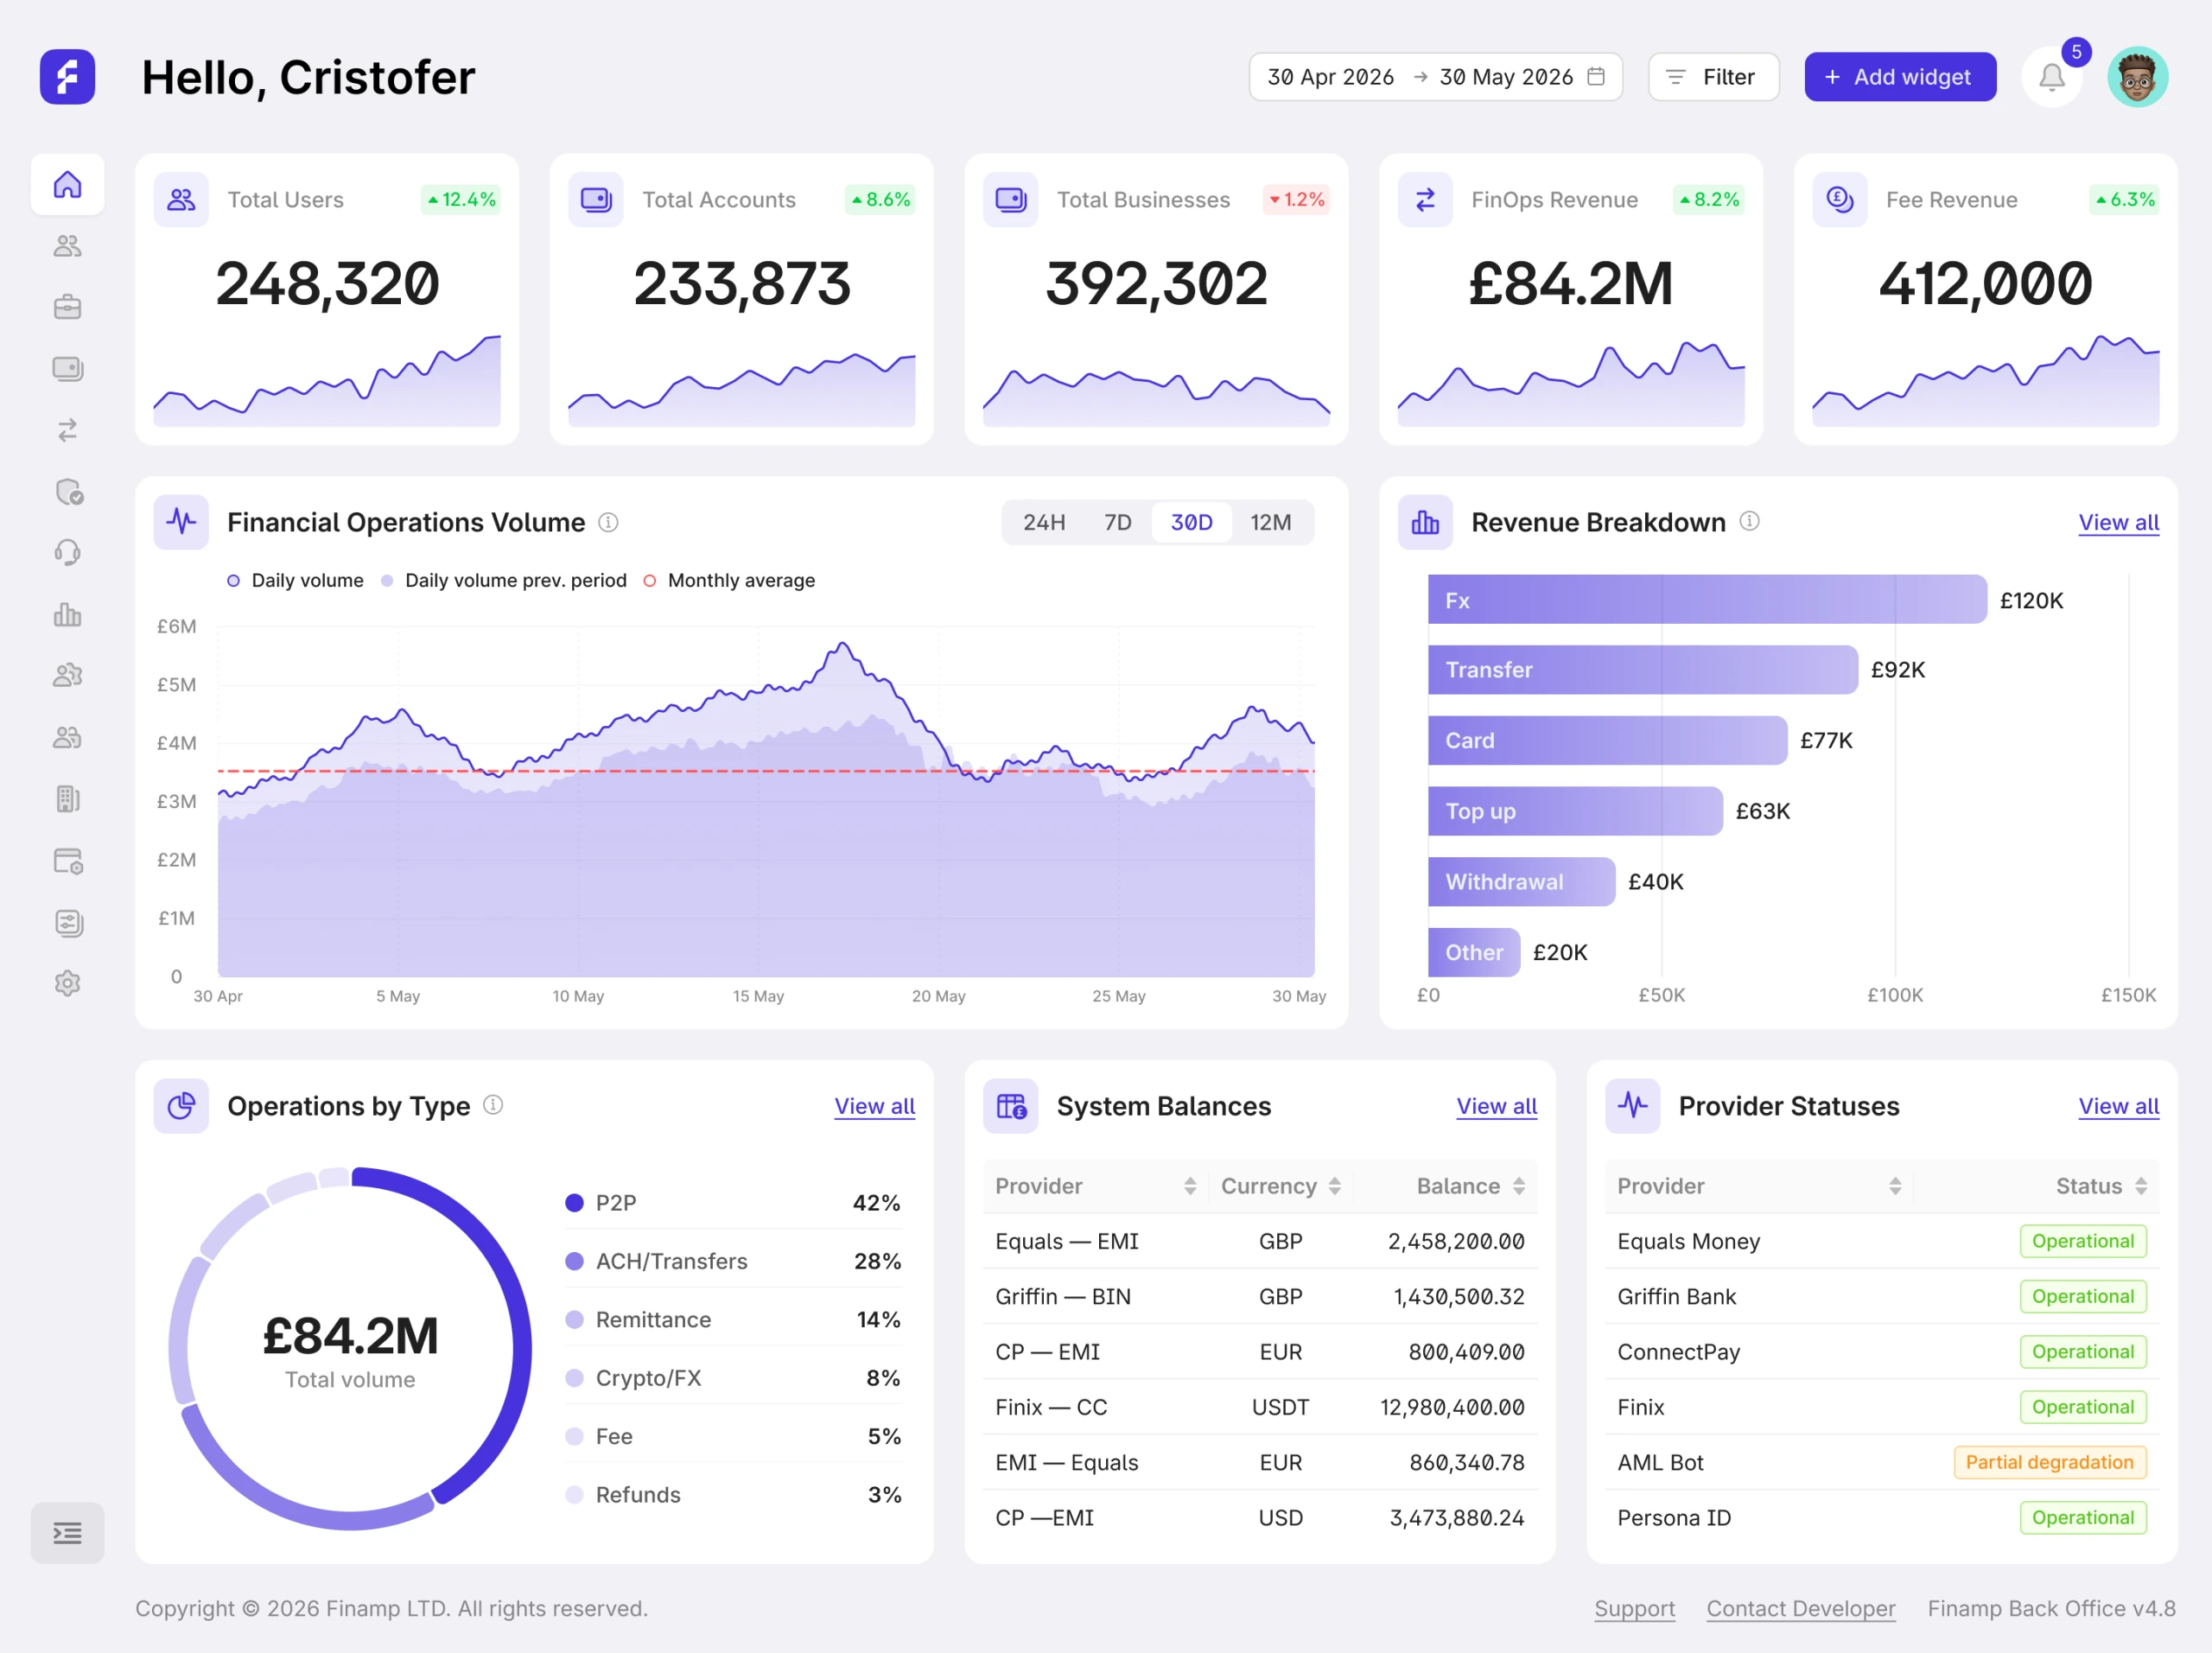Open the Support footer link
Image resolution: width=2212 pixels, height=1653 pixels.
(1634, 1609)
